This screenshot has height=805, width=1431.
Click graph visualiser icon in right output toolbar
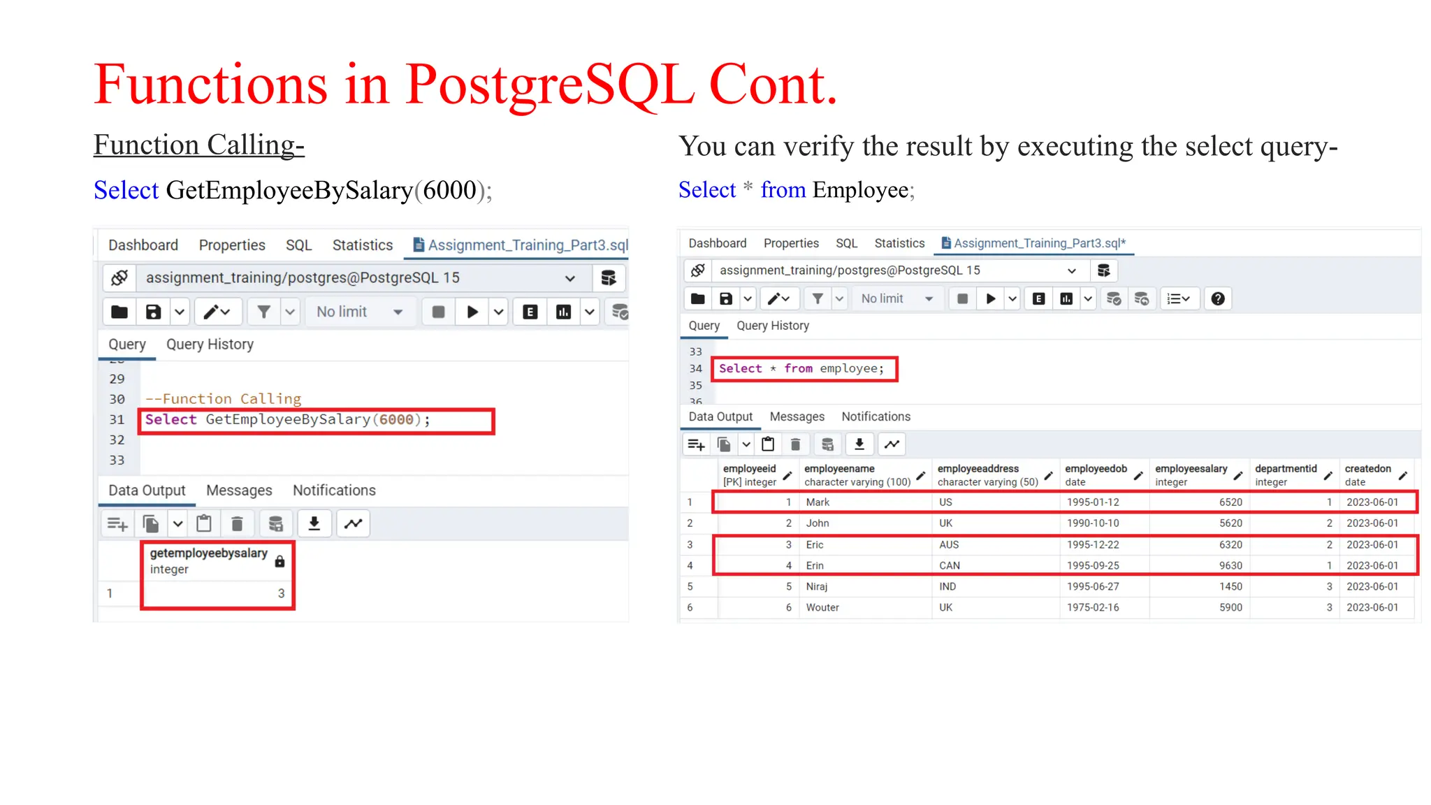pos(892,444)
